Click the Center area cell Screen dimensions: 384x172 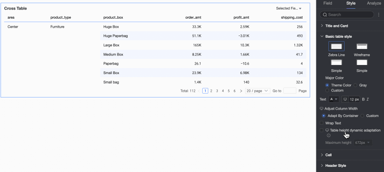(13, 27)
